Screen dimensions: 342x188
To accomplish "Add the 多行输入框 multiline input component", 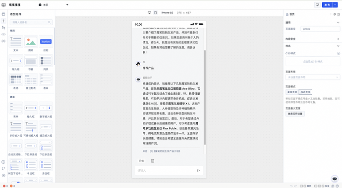I will [x=16, y=129].
